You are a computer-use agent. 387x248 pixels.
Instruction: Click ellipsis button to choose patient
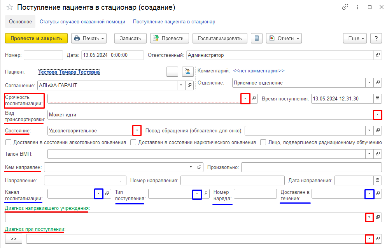point(172,72)
